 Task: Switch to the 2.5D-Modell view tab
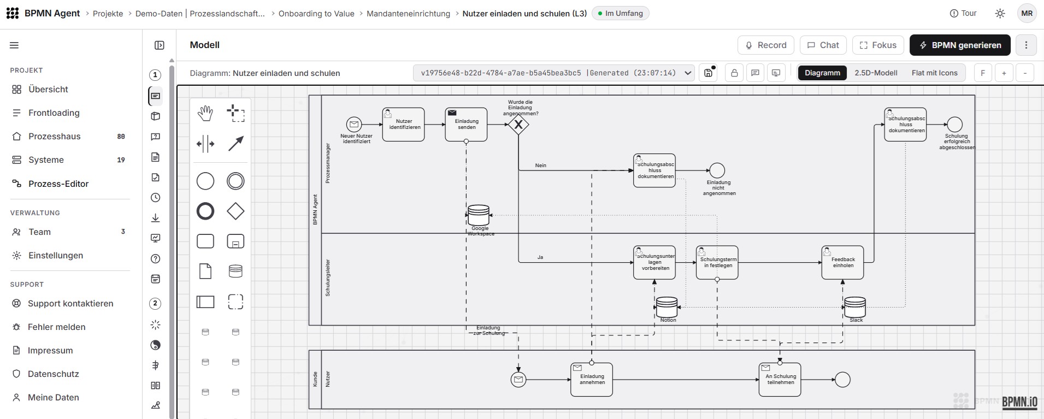(876, 73)
